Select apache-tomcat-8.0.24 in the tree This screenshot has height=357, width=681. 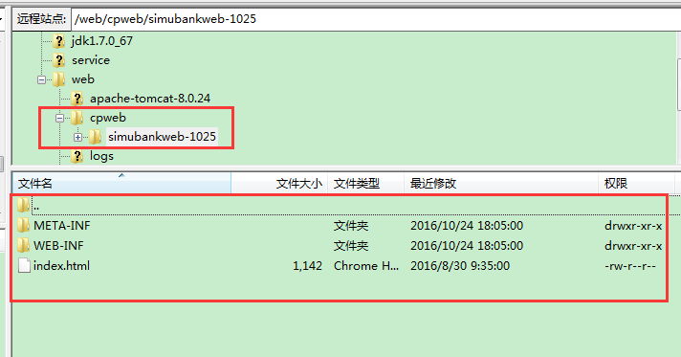pyautogui.click(x=150, y=99)
